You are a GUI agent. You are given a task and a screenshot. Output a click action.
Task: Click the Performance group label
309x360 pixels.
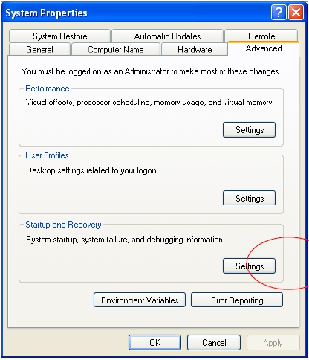(x=48, y=89)
